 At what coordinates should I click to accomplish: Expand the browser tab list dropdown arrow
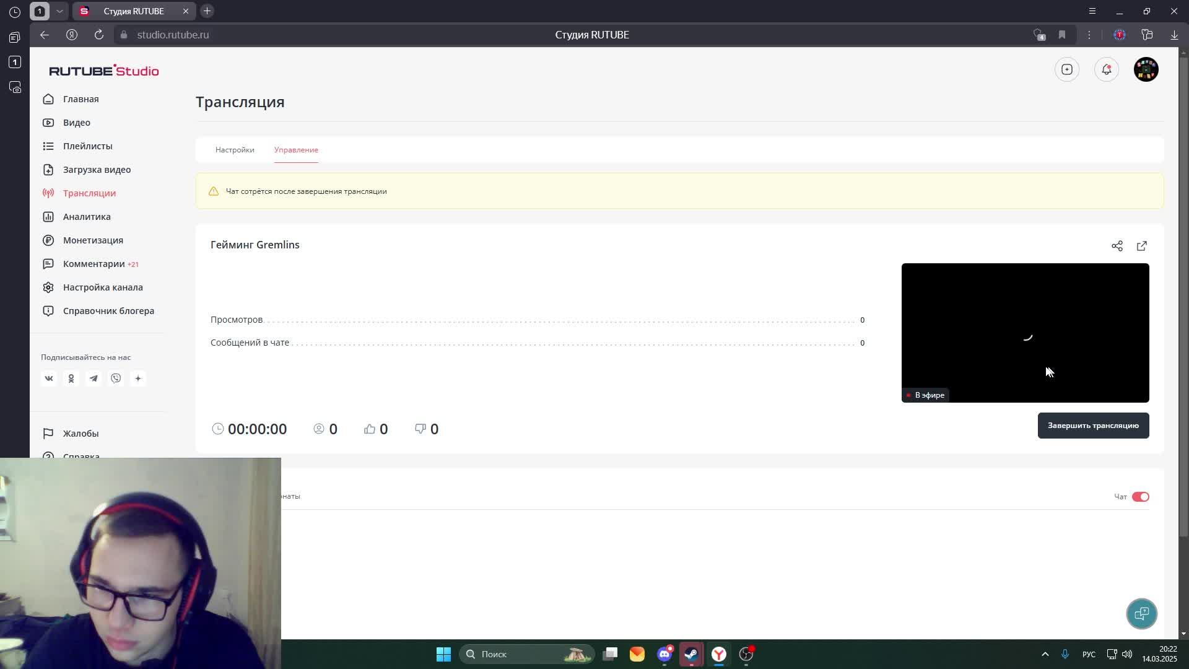pyautogui.click(x=59, y=11)
